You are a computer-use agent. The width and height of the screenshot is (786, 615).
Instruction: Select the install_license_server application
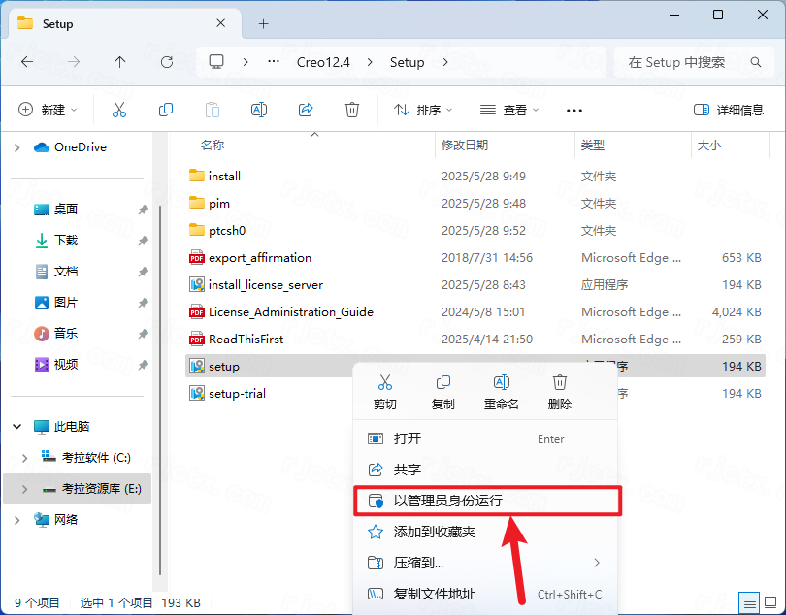[266, 284]
